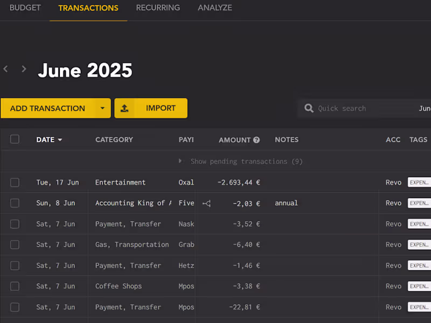Open the Amount column help icon
This screenshot has width=431, height=323.
pos(256,139)
